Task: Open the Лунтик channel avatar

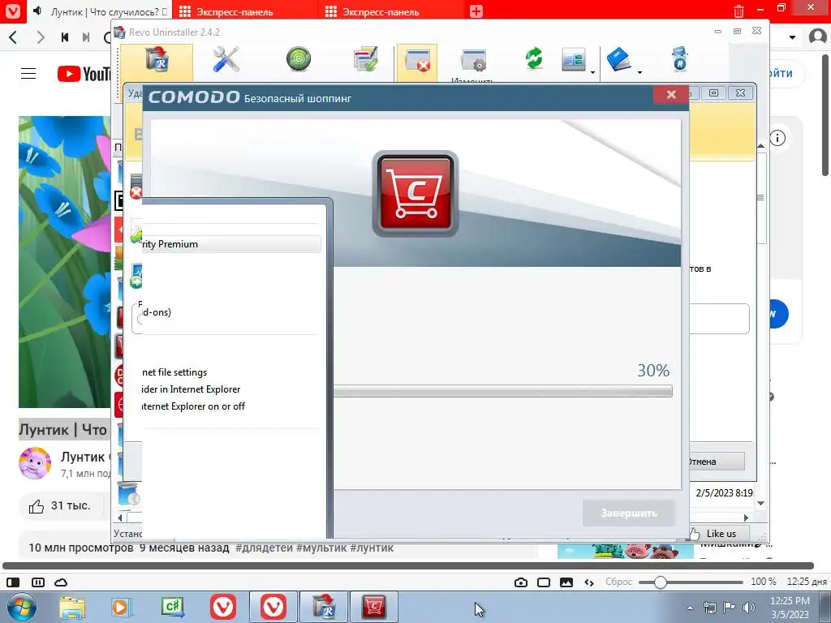Action: [x=35, y=463]
